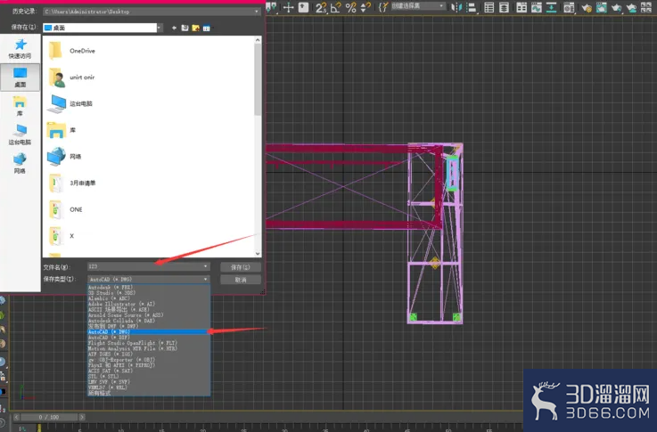
Task: Step time slider backward arrow
Action: (16, 417)
